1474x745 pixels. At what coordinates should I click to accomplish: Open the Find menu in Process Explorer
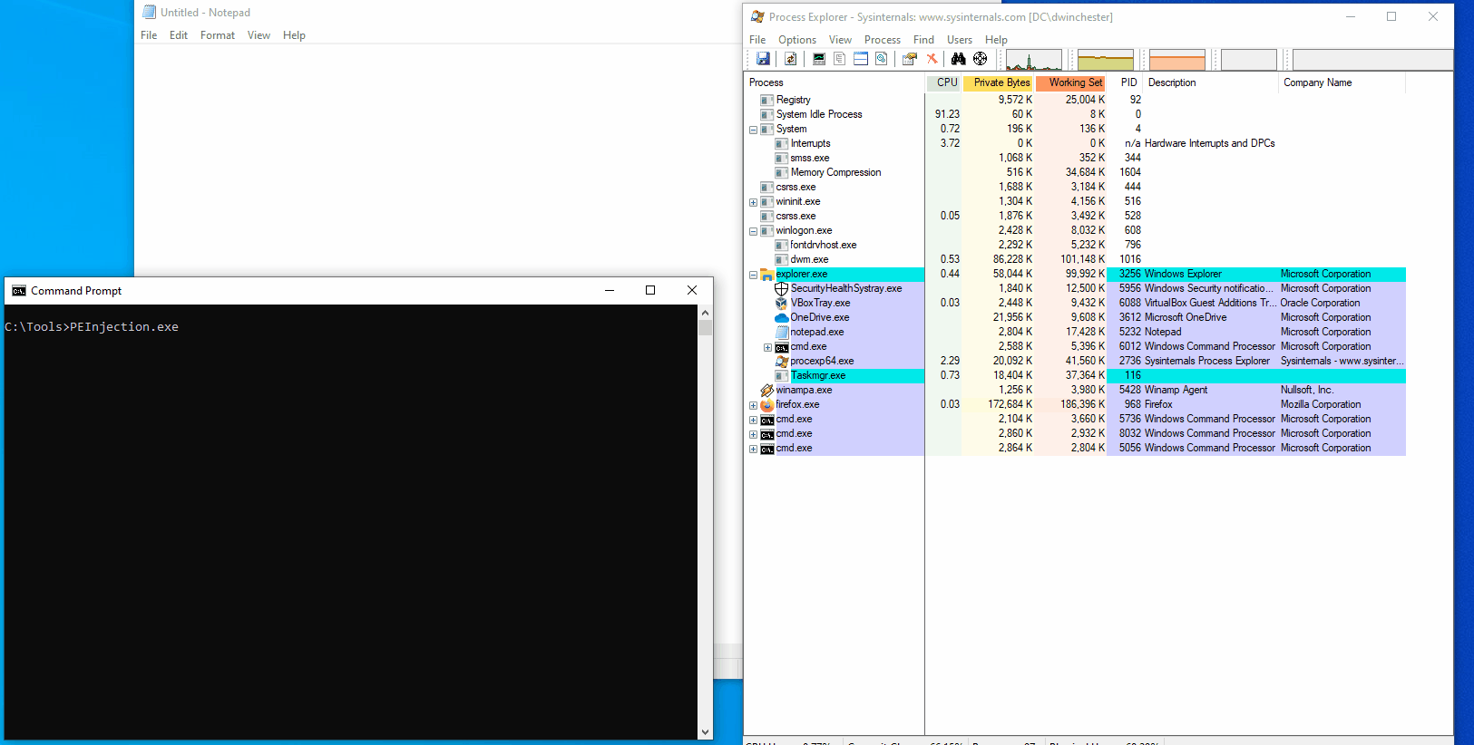[x=923, y=40]
